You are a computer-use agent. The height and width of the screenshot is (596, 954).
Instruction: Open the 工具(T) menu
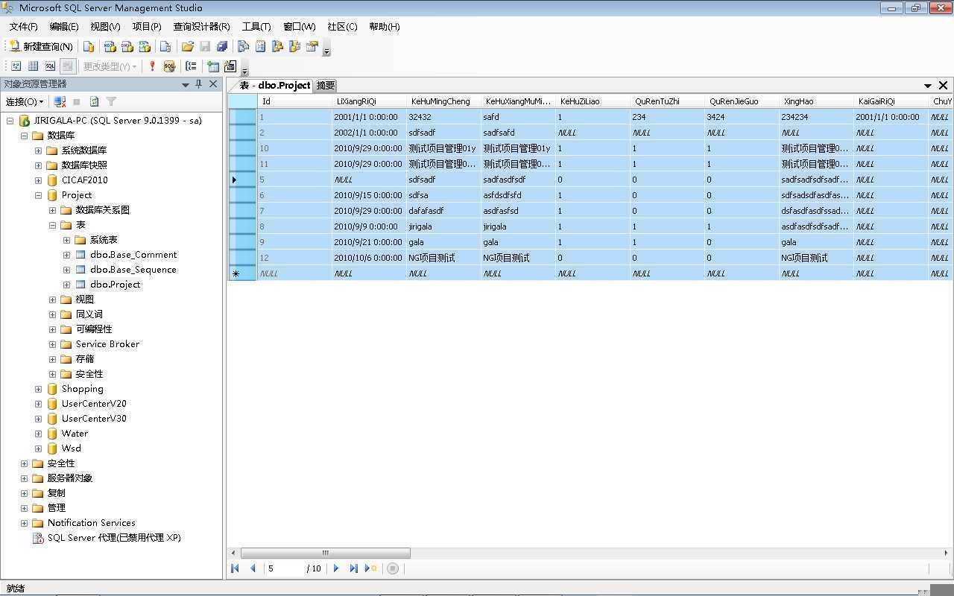click(x=256, y=26)
